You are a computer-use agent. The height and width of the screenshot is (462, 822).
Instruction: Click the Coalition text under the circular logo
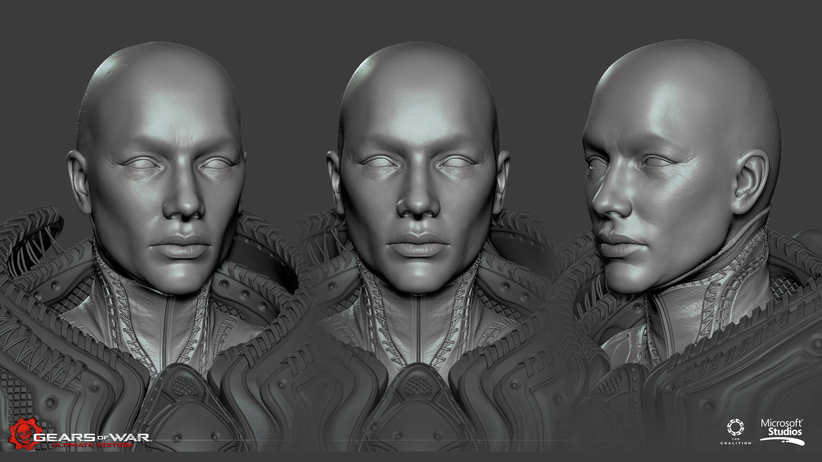(x=736, y=443)
